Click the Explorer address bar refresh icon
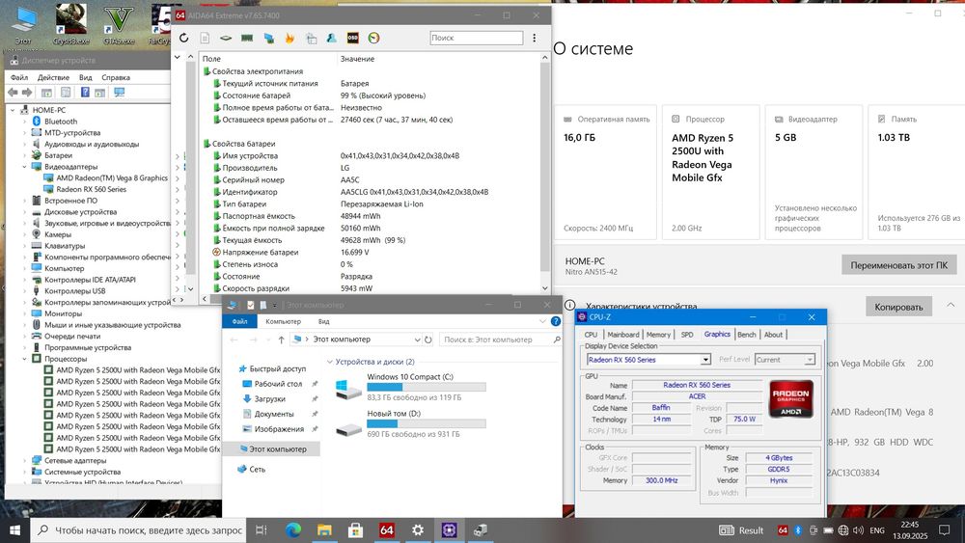This screenshot has width=965, height=543. pos(428,339)
